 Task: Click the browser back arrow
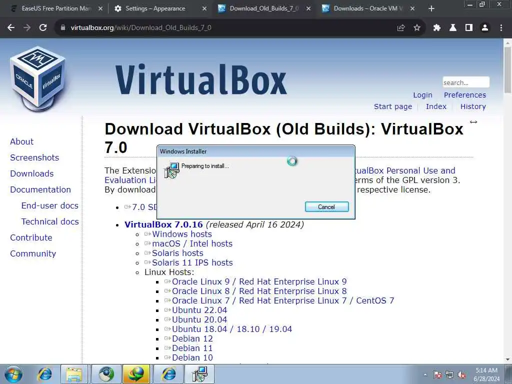pos(11,28)
